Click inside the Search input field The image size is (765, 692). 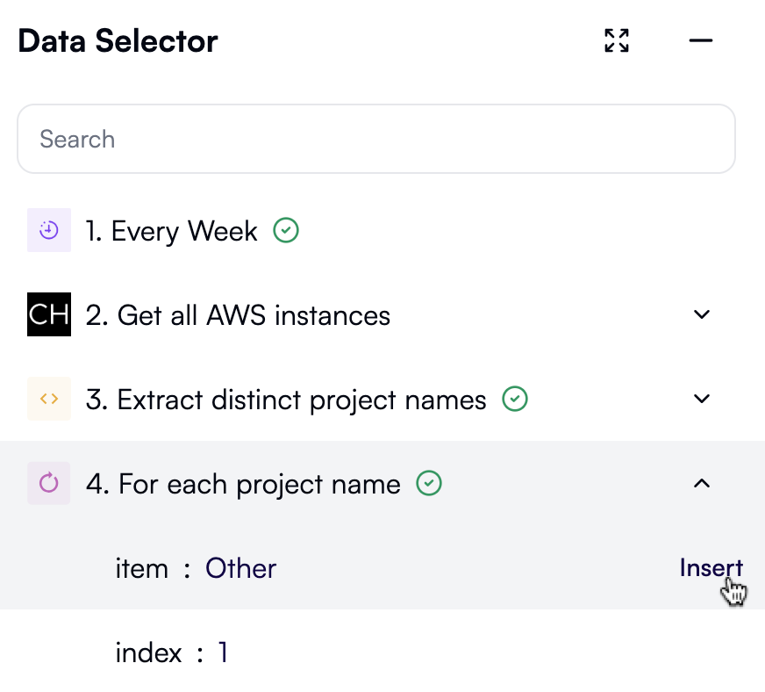(x=375, y=138)
